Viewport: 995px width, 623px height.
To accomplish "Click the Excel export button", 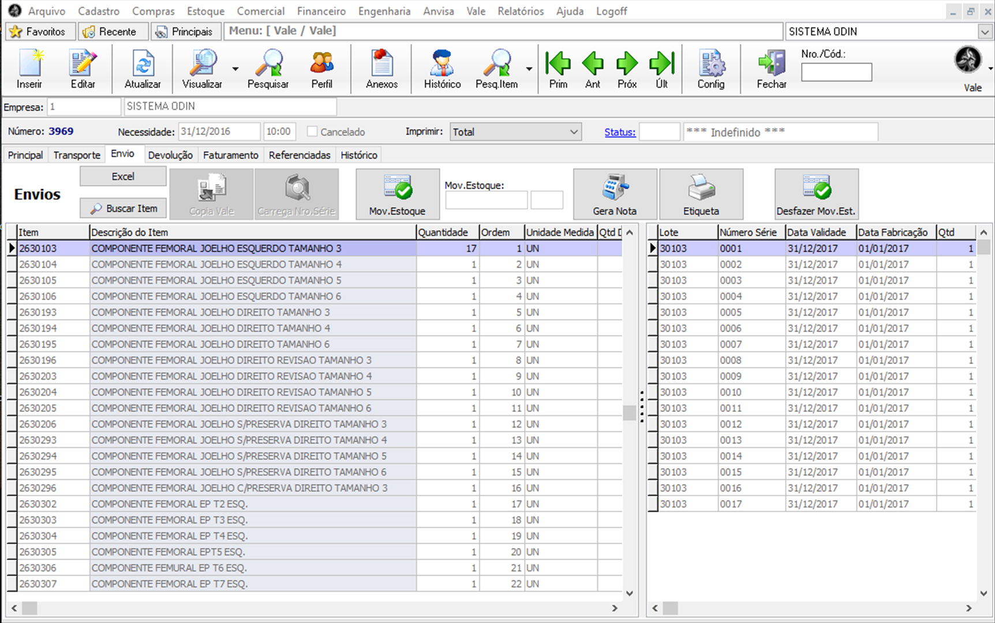I will click(123, 177).
